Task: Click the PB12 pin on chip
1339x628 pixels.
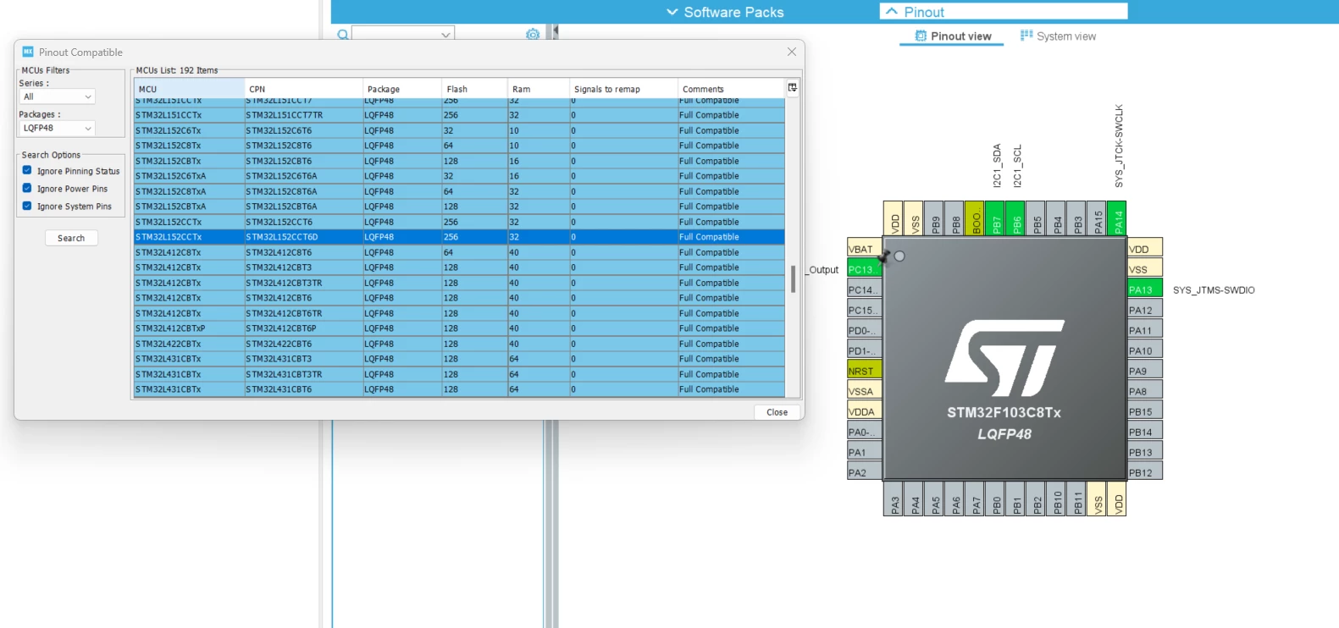Action: click(1145, 472)
